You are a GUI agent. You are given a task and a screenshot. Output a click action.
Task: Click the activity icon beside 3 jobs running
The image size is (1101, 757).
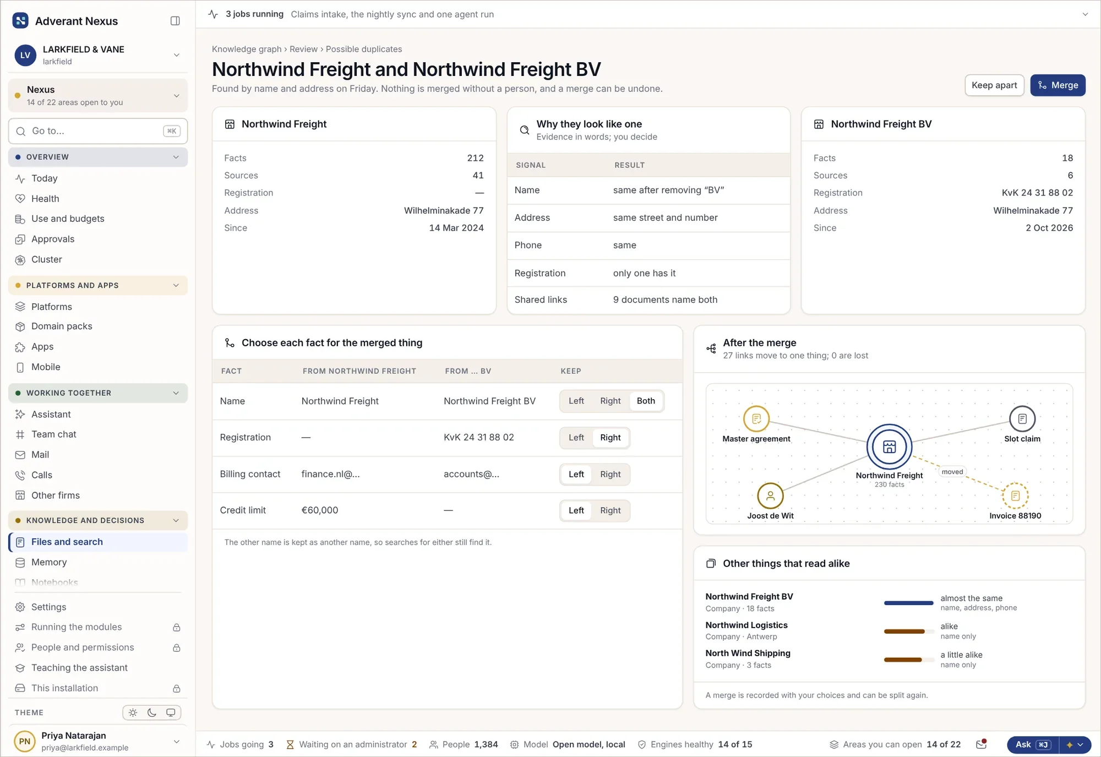(x=213, y=14)
